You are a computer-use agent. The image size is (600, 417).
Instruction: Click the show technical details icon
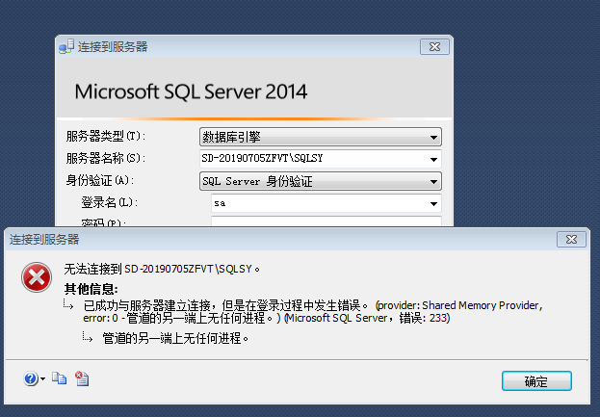pos(82,378)
